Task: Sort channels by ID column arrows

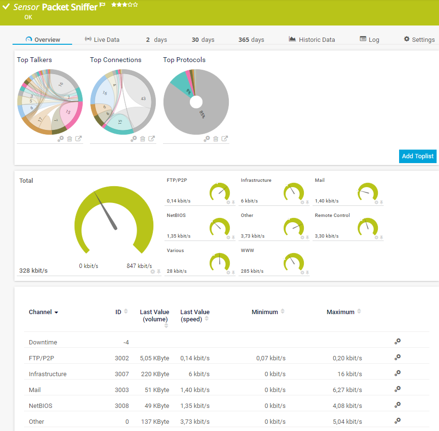Action: pyautogui.click(x=126, y=311)
